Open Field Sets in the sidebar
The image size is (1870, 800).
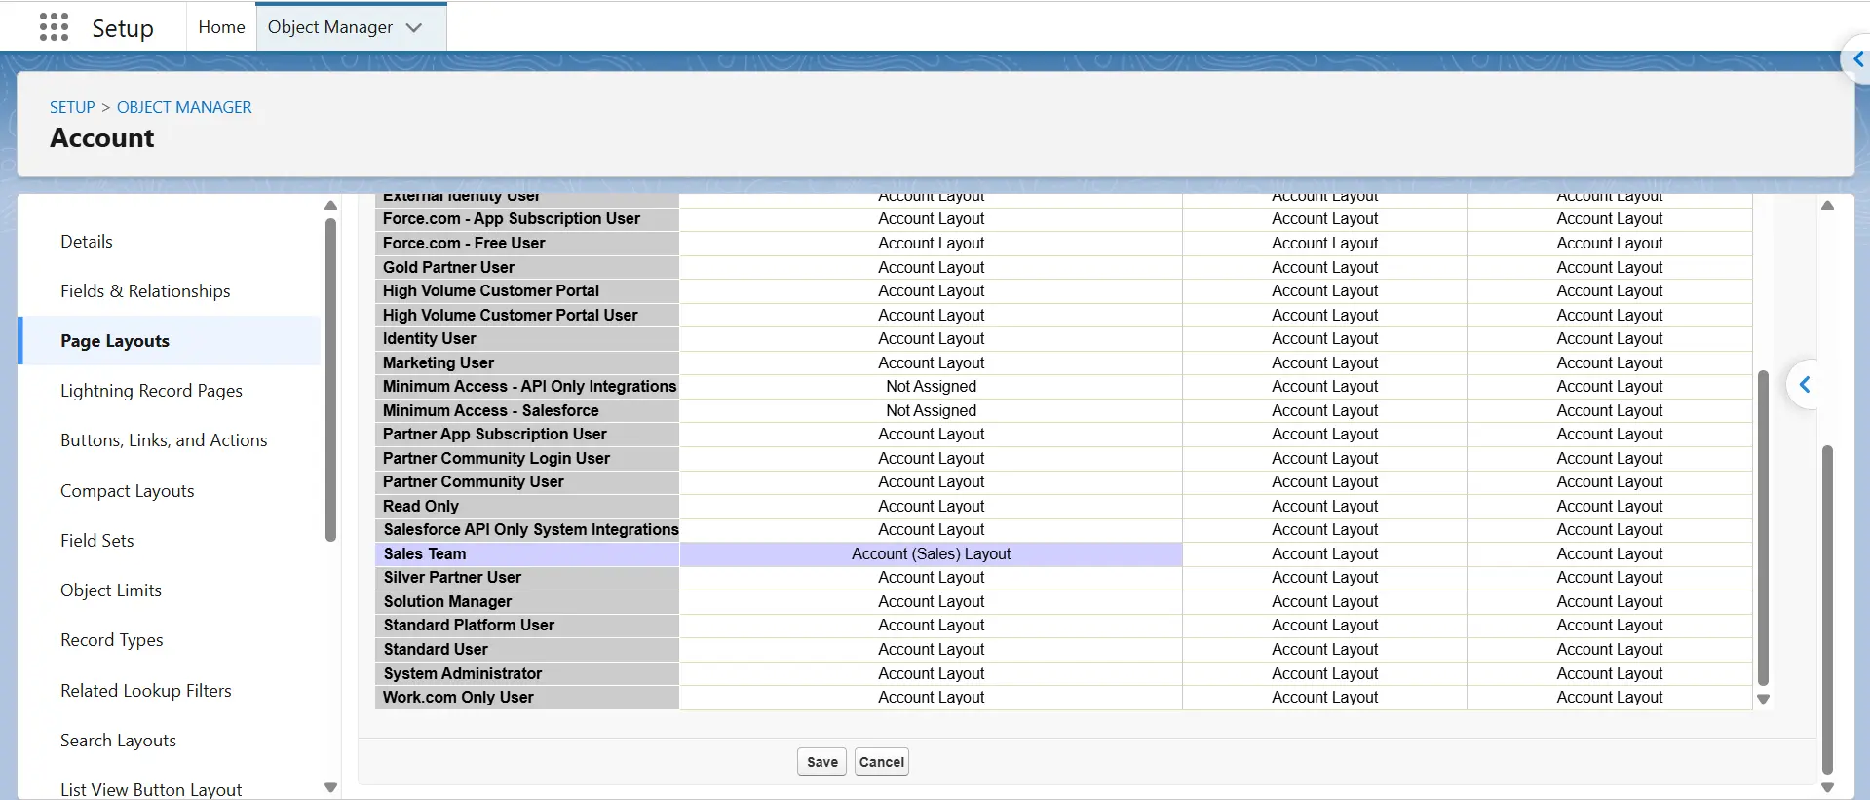point(96,541)
